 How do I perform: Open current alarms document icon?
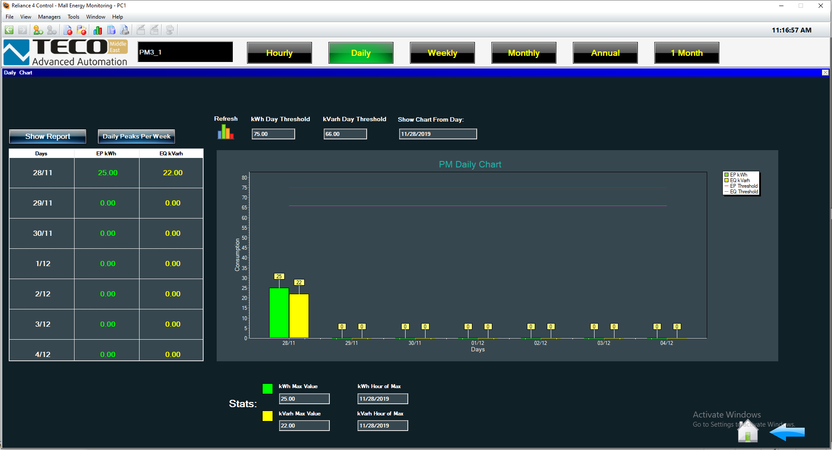tap(68, 30)
